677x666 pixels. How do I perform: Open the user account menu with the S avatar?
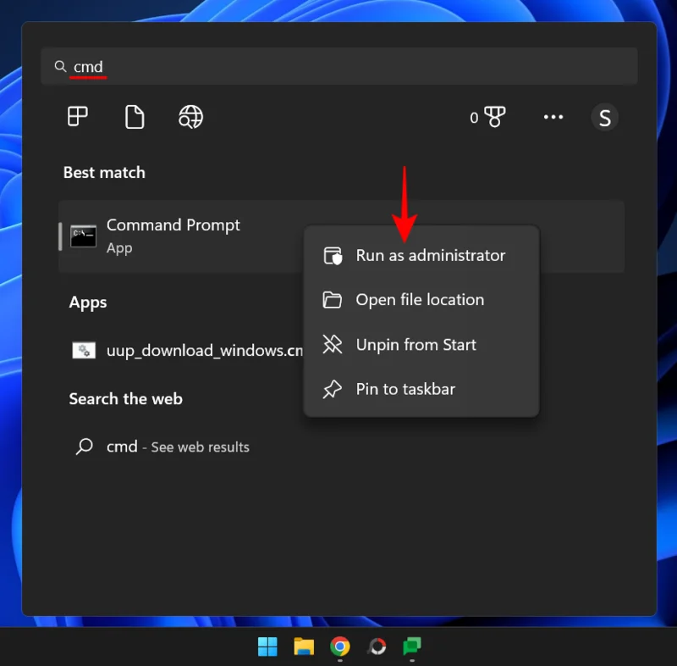605,117
